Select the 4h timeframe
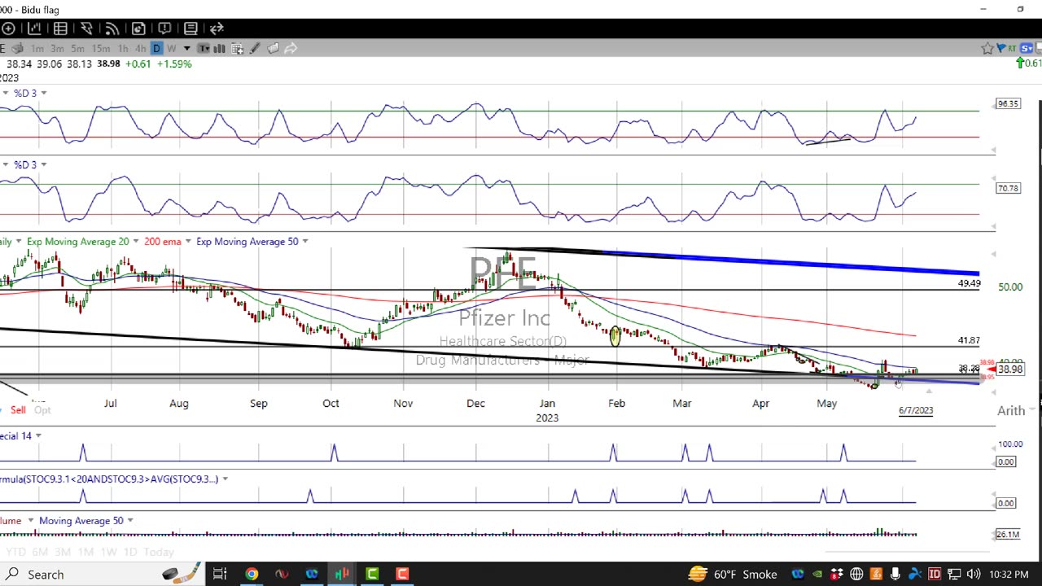 click(x=141, y=49)
